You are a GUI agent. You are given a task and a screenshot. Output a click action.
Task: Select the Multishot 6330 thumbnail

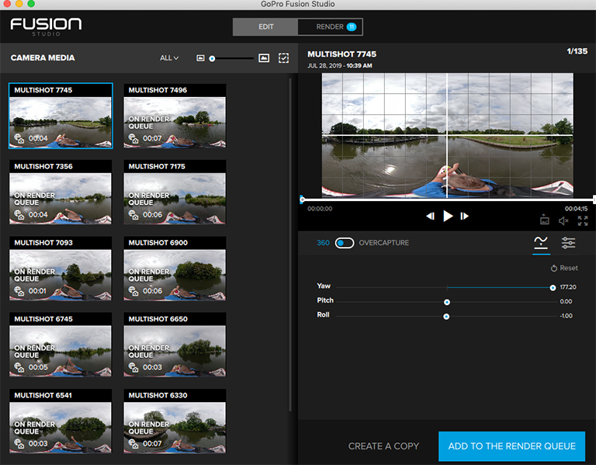coord(175,421)
